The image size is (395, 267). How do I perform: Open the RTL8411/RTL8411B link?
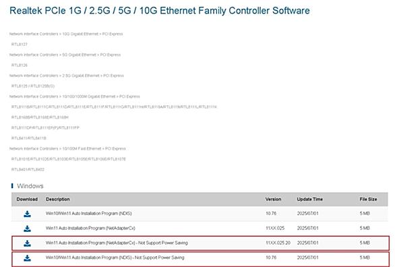tap(29, 138)
